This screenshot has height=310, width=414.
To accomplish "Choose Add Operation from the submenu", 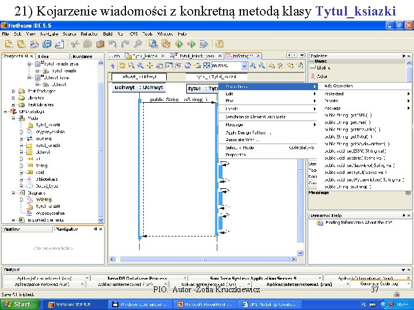I will coord(365,86).
